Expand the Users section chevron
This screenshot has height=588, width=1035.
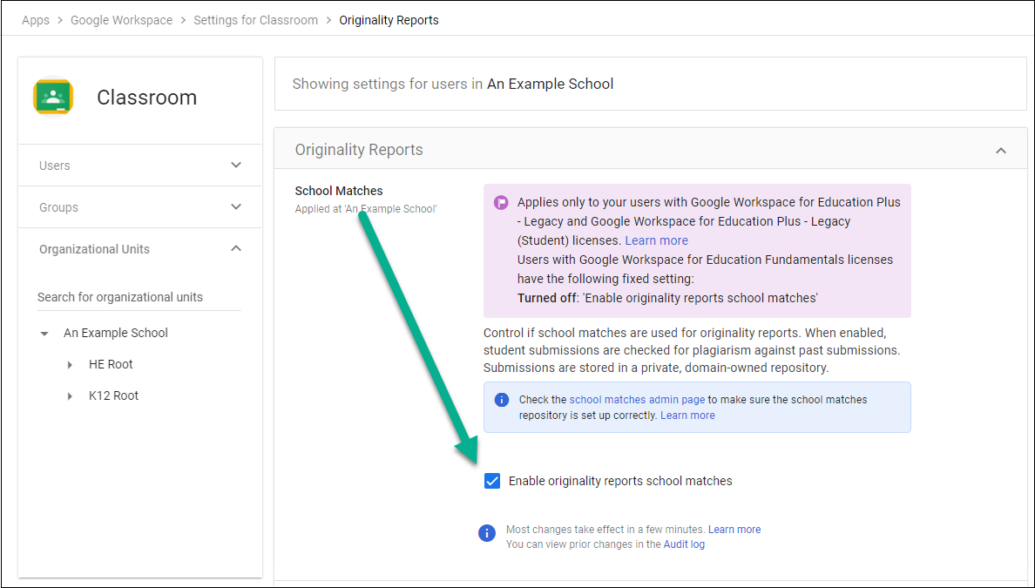(x=236, y=165)
